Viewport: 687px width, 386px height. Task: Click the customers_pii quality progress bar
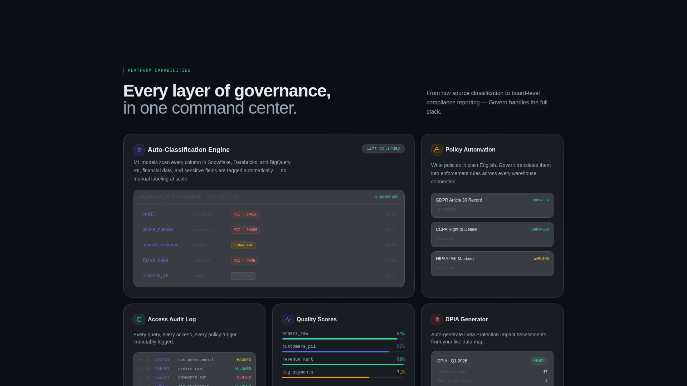tap(343, 352)
